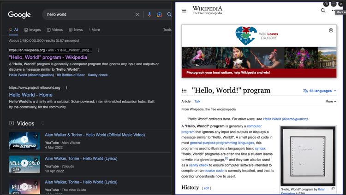Open Sanity check sitelink in Google
Image resolution: width=346 pixels, height=195 pixels.
(98, 75)
